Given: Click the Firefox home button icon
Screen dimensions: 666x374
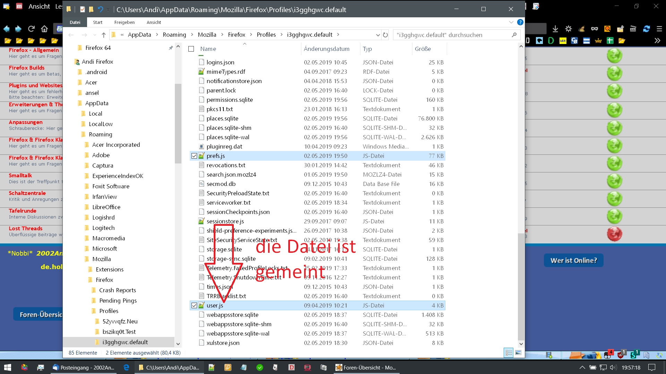Looking at the screenshot, I should pos(44,29).
